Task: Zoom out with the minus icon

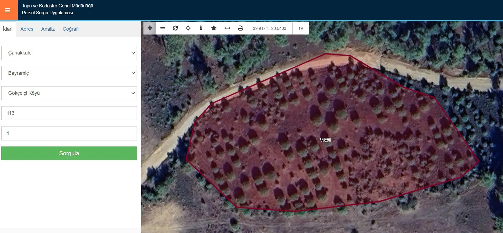Action: pos(163,28)
